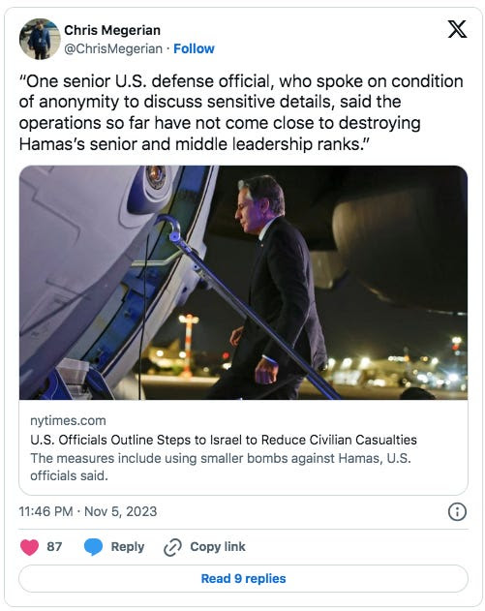Like the tweet with the heart icon
The width and height of the screenshot is (485, 611).
(x=29, y=547)
